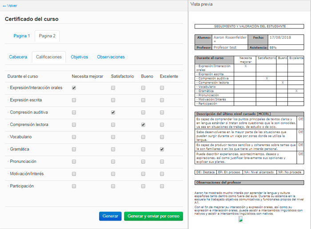The image size is (311, 229).
Task: Mark Pronunciación as Excelente
Action: [x=162, y=162]
